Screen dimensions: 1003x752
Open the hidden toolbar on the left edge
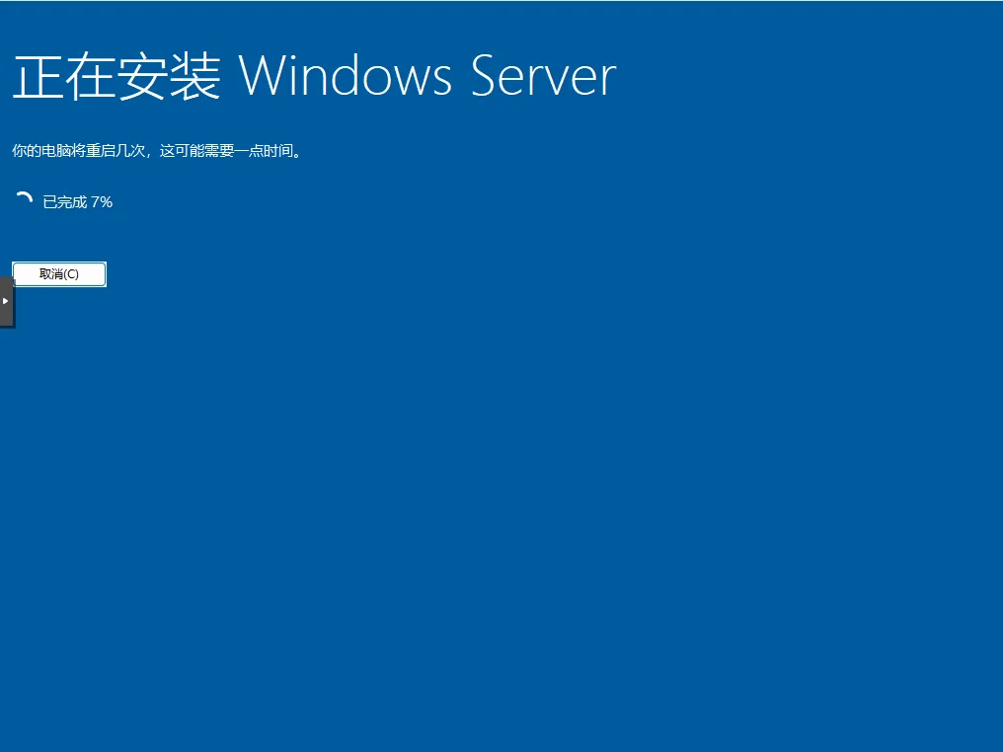pos(6,301)
